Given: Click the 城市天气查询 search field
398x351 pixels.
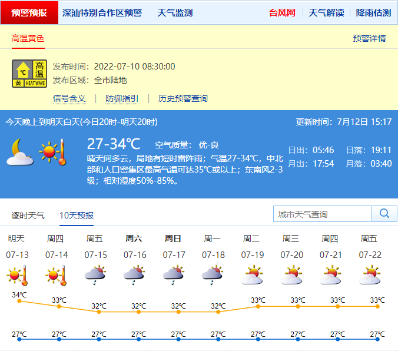Looking at the screenshot, I should click(x=323, y=214).
